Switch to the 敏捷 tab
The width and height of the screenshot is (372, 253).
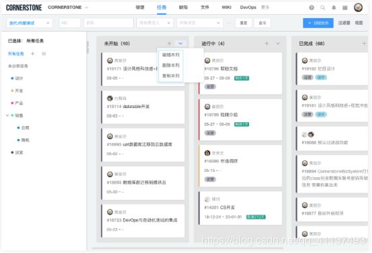pyautogui.click(x=140, y=7)
